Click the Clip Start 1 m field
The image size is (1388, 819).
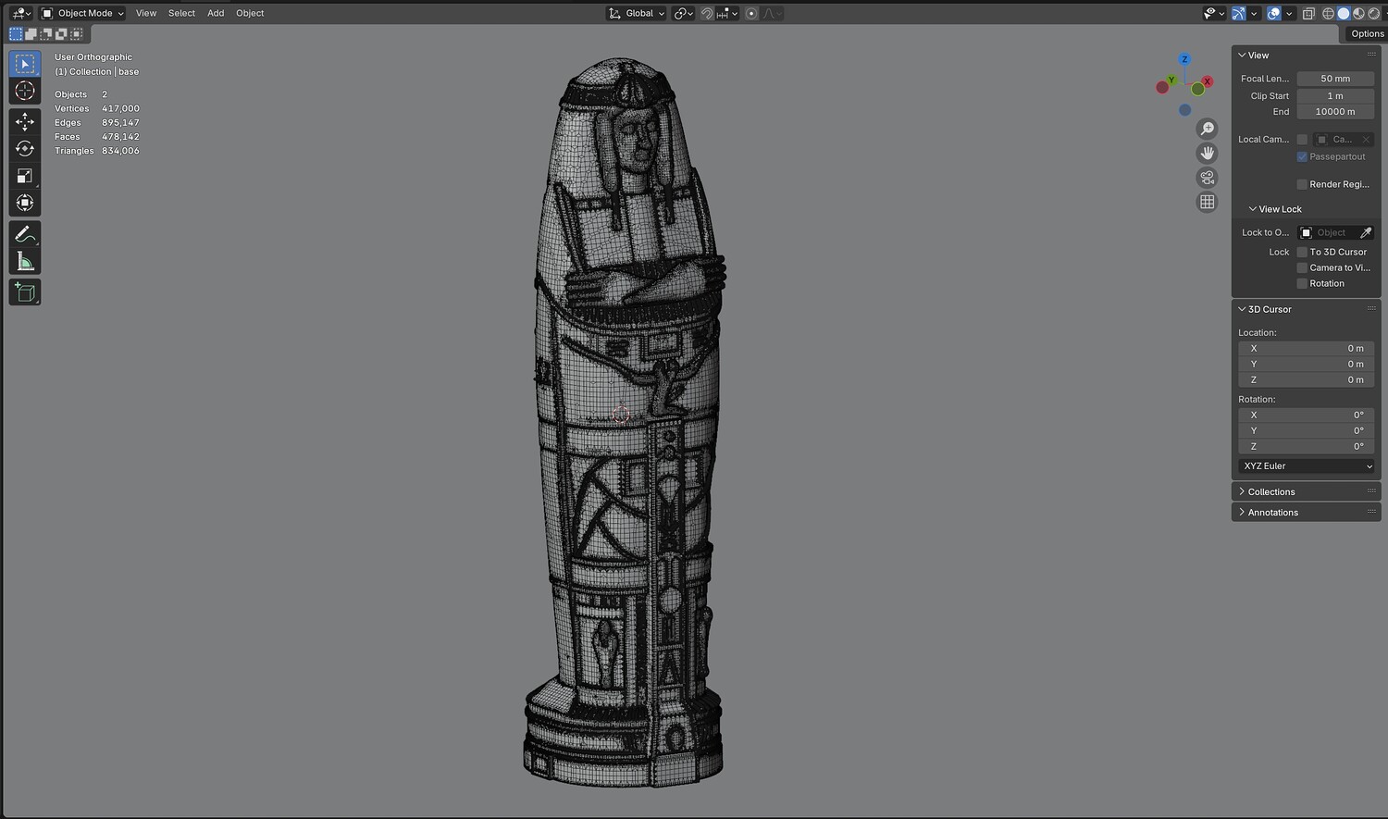1335,96
